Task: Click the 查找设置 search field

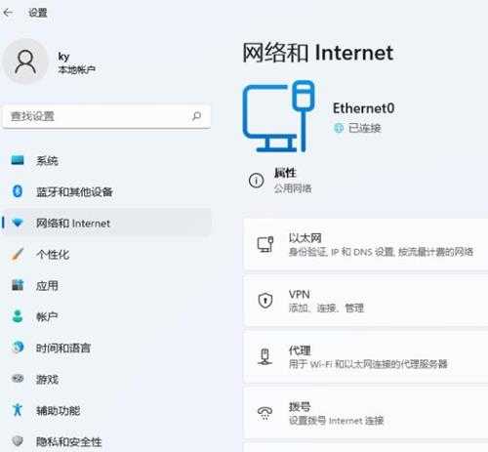Action: click(x=106, y=116)
